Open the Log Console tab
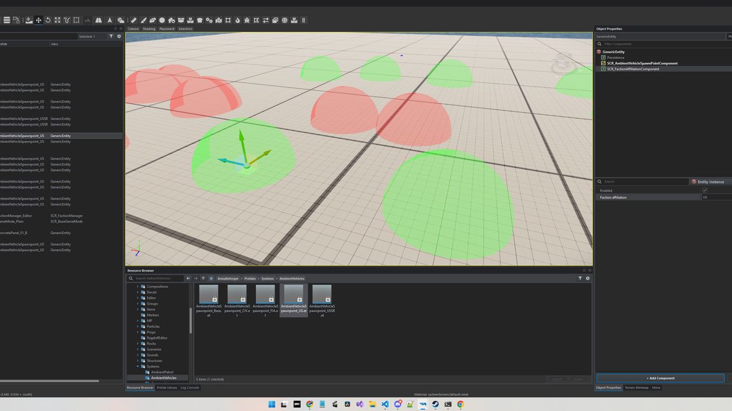The width and height of the screenshot is (732, 411). click(x=189, y=388)
